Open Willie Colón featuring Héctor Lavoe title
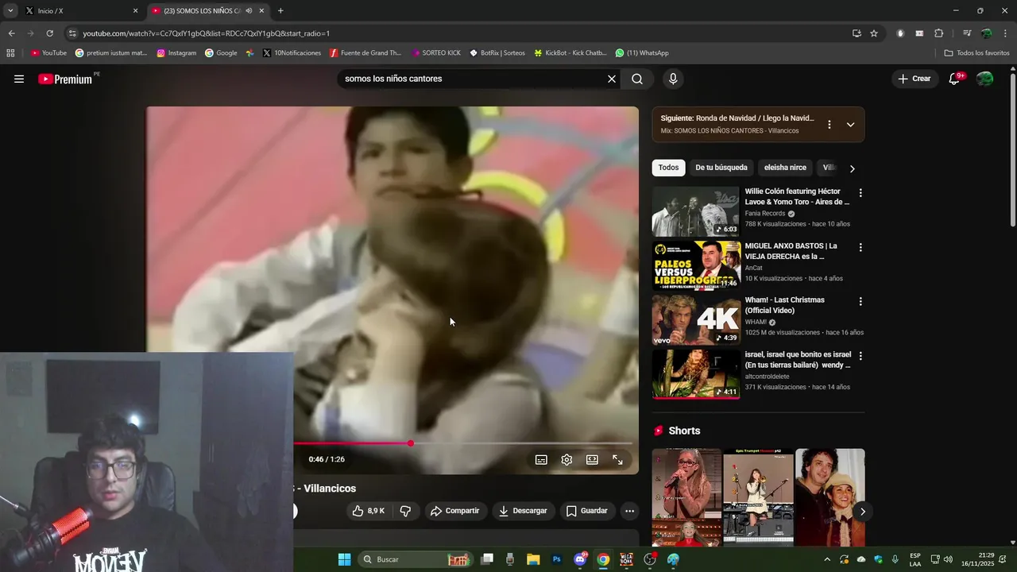 (x=797, y=197)
